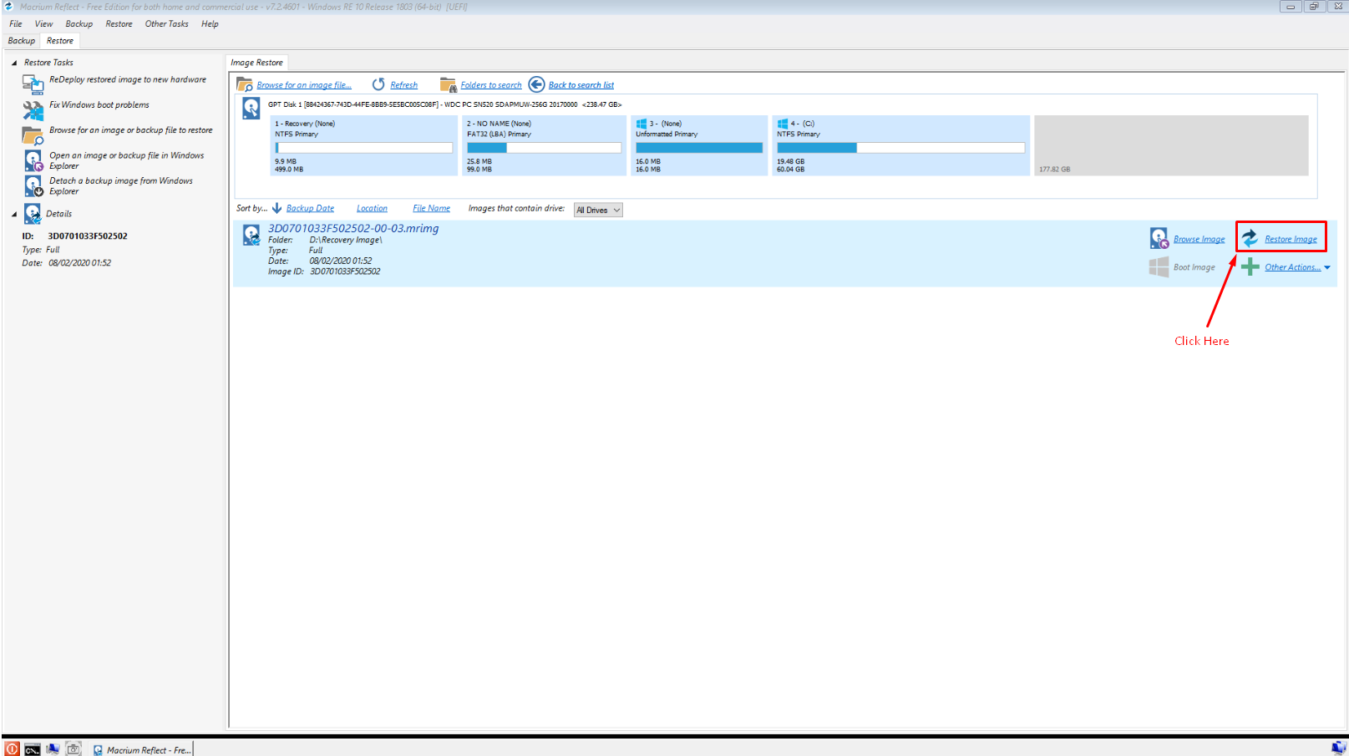Viewport: 1349px width, 756px height.
Task: Click the Boot Image label
Action: tap(1194, 267)
